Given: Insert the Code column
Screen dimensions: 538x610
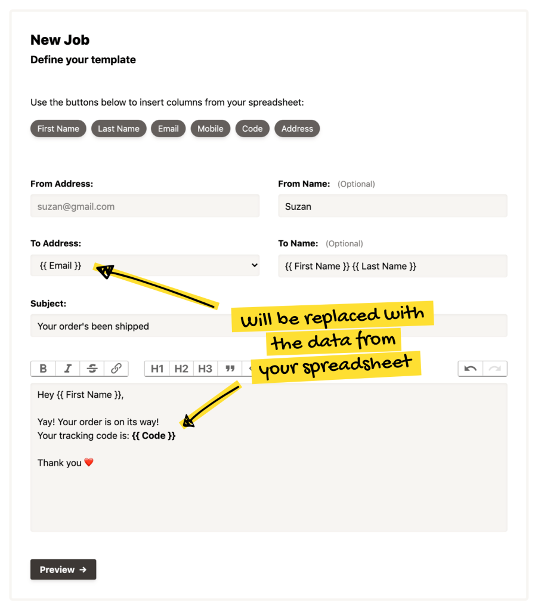Looking at the screenshot, I should 252,128.
